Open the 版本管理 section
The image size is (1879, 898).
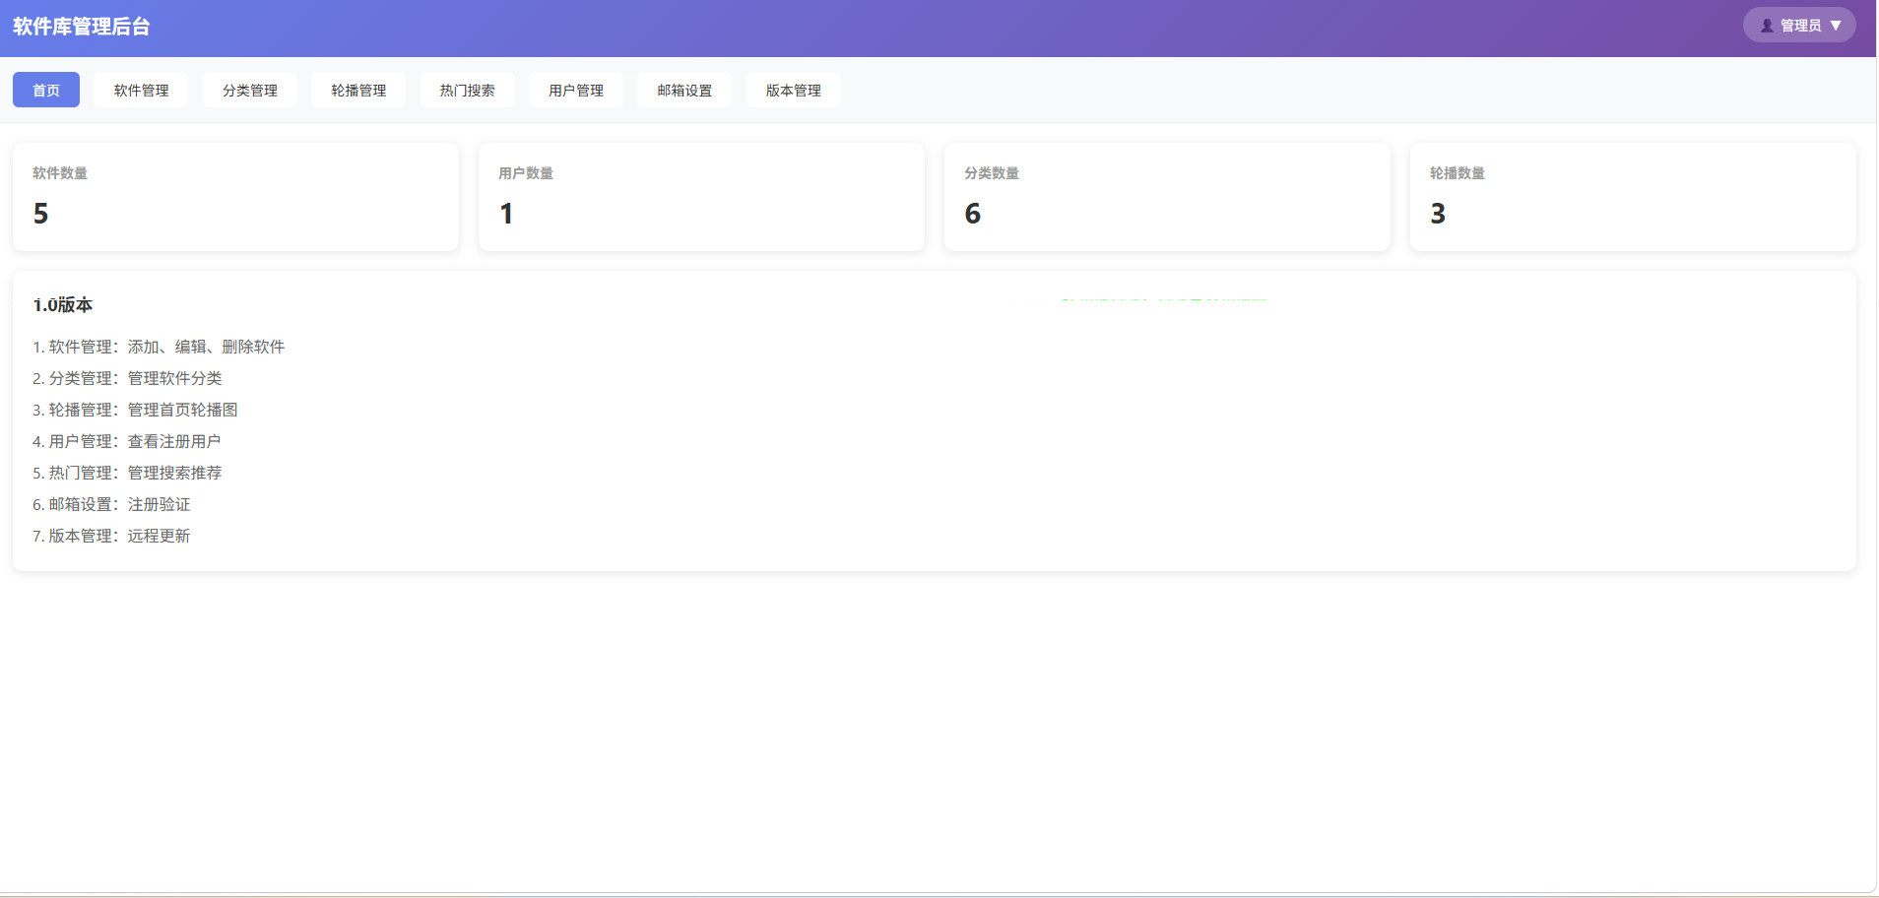(792, 90)
